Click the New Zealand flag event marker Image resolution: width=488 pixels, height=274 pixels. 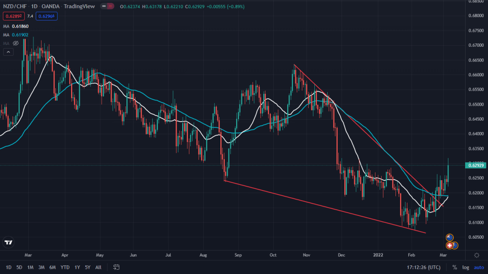[x=449, y=237]
